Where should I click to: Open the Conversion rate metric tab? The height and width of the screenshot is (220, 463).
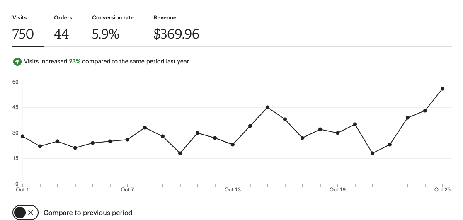pos(113,29)
